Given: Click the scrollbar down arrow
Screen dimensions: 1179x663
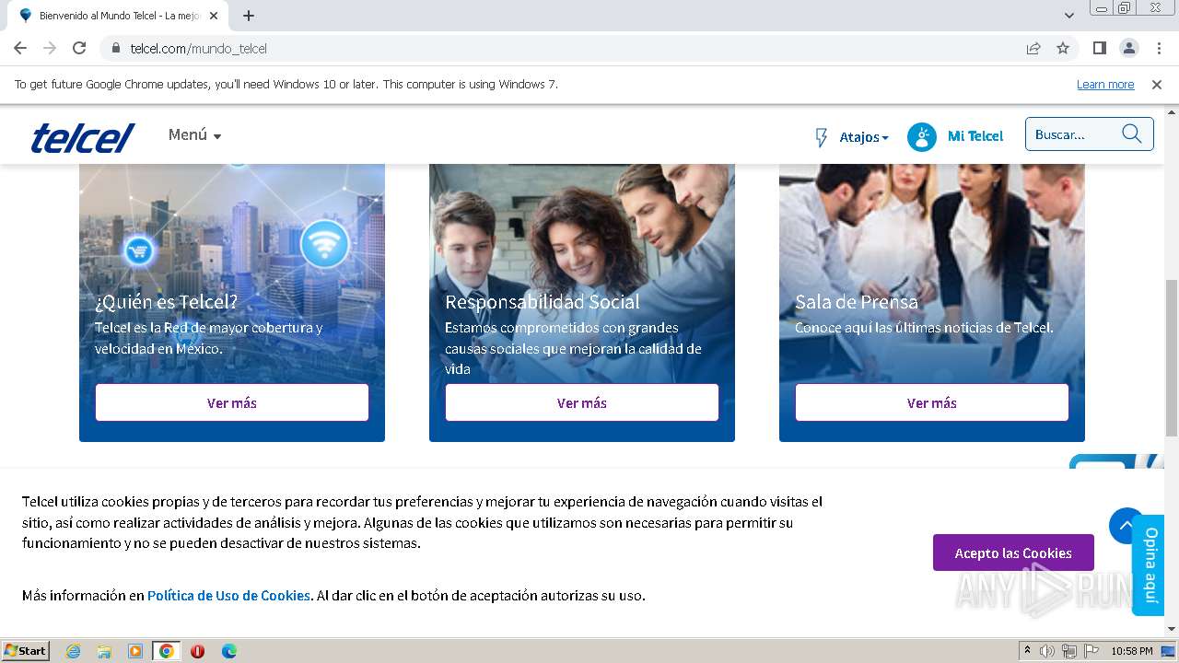Looking at the screenshot, I should tap(1172, 630).
